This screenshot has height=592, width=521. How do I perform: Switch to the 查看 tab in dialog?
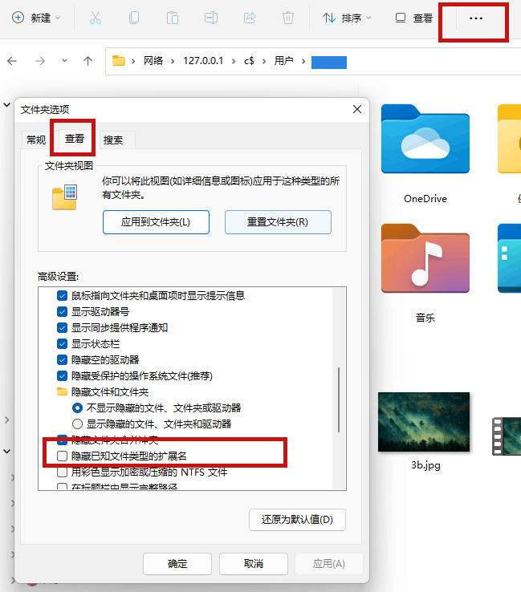pos(75,139)
